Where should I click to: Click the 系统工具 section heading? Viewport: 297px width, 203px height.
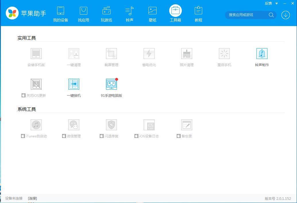[x=27, y=109]
